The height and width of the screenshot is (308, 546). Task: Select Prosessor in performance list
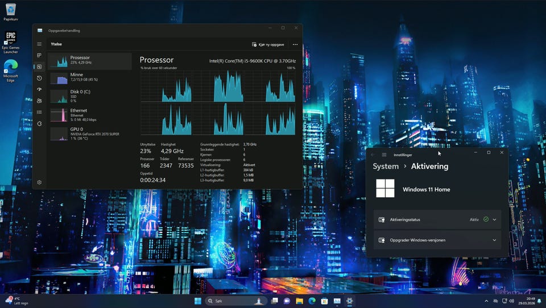point(90,61)
